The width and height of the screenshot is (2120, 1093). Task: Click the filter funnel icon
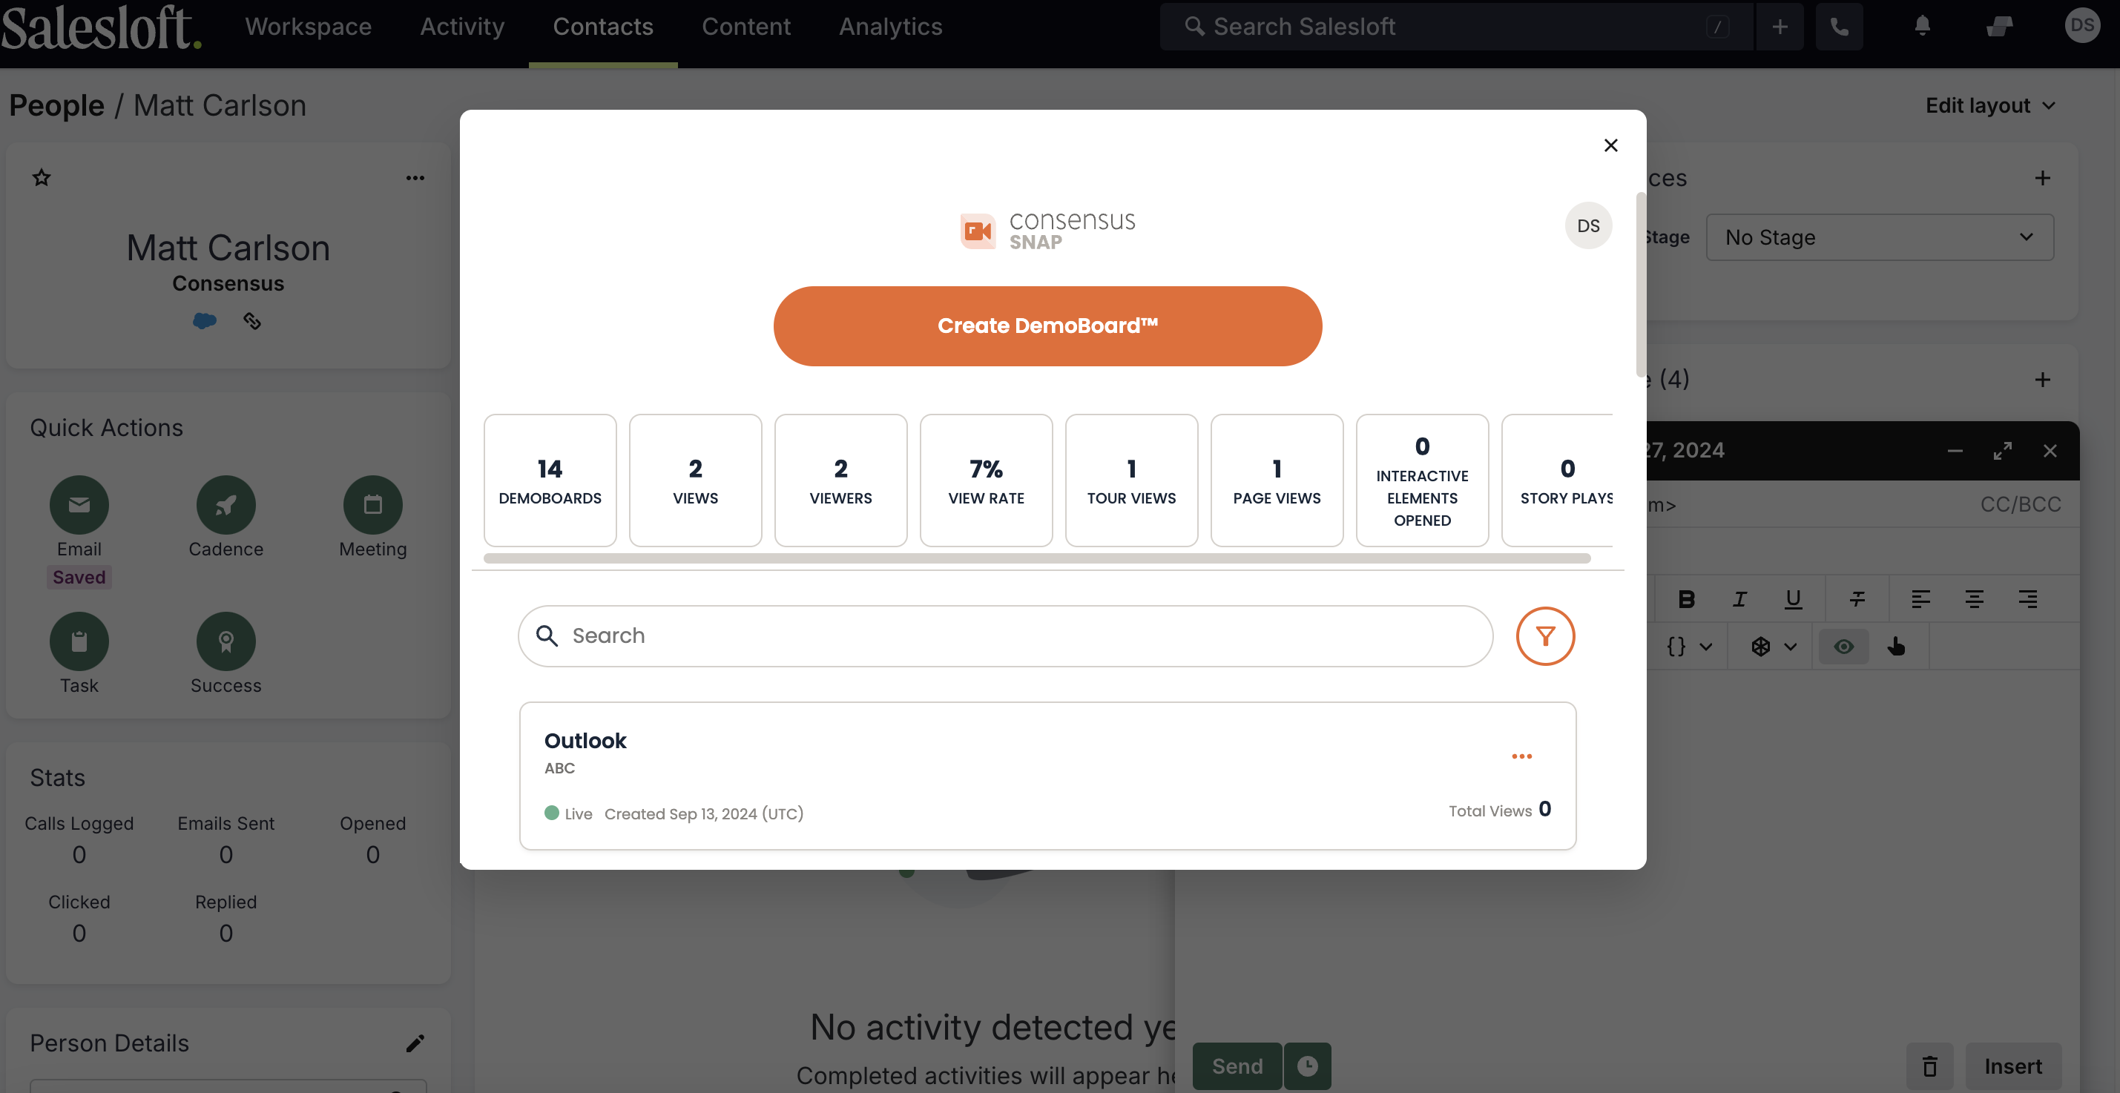click(x=1544, y=635)
